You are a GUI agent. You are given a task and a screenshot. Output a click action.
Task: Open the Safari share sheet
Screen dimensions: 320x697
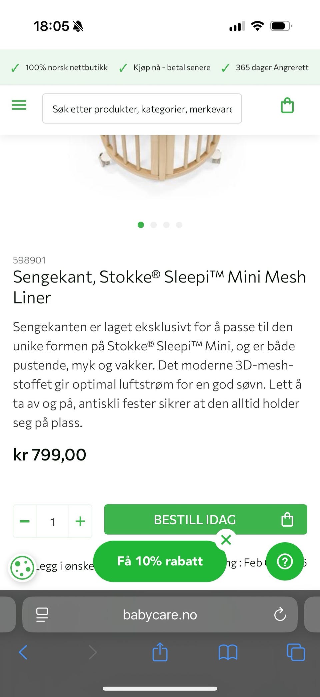coord(160,652)
